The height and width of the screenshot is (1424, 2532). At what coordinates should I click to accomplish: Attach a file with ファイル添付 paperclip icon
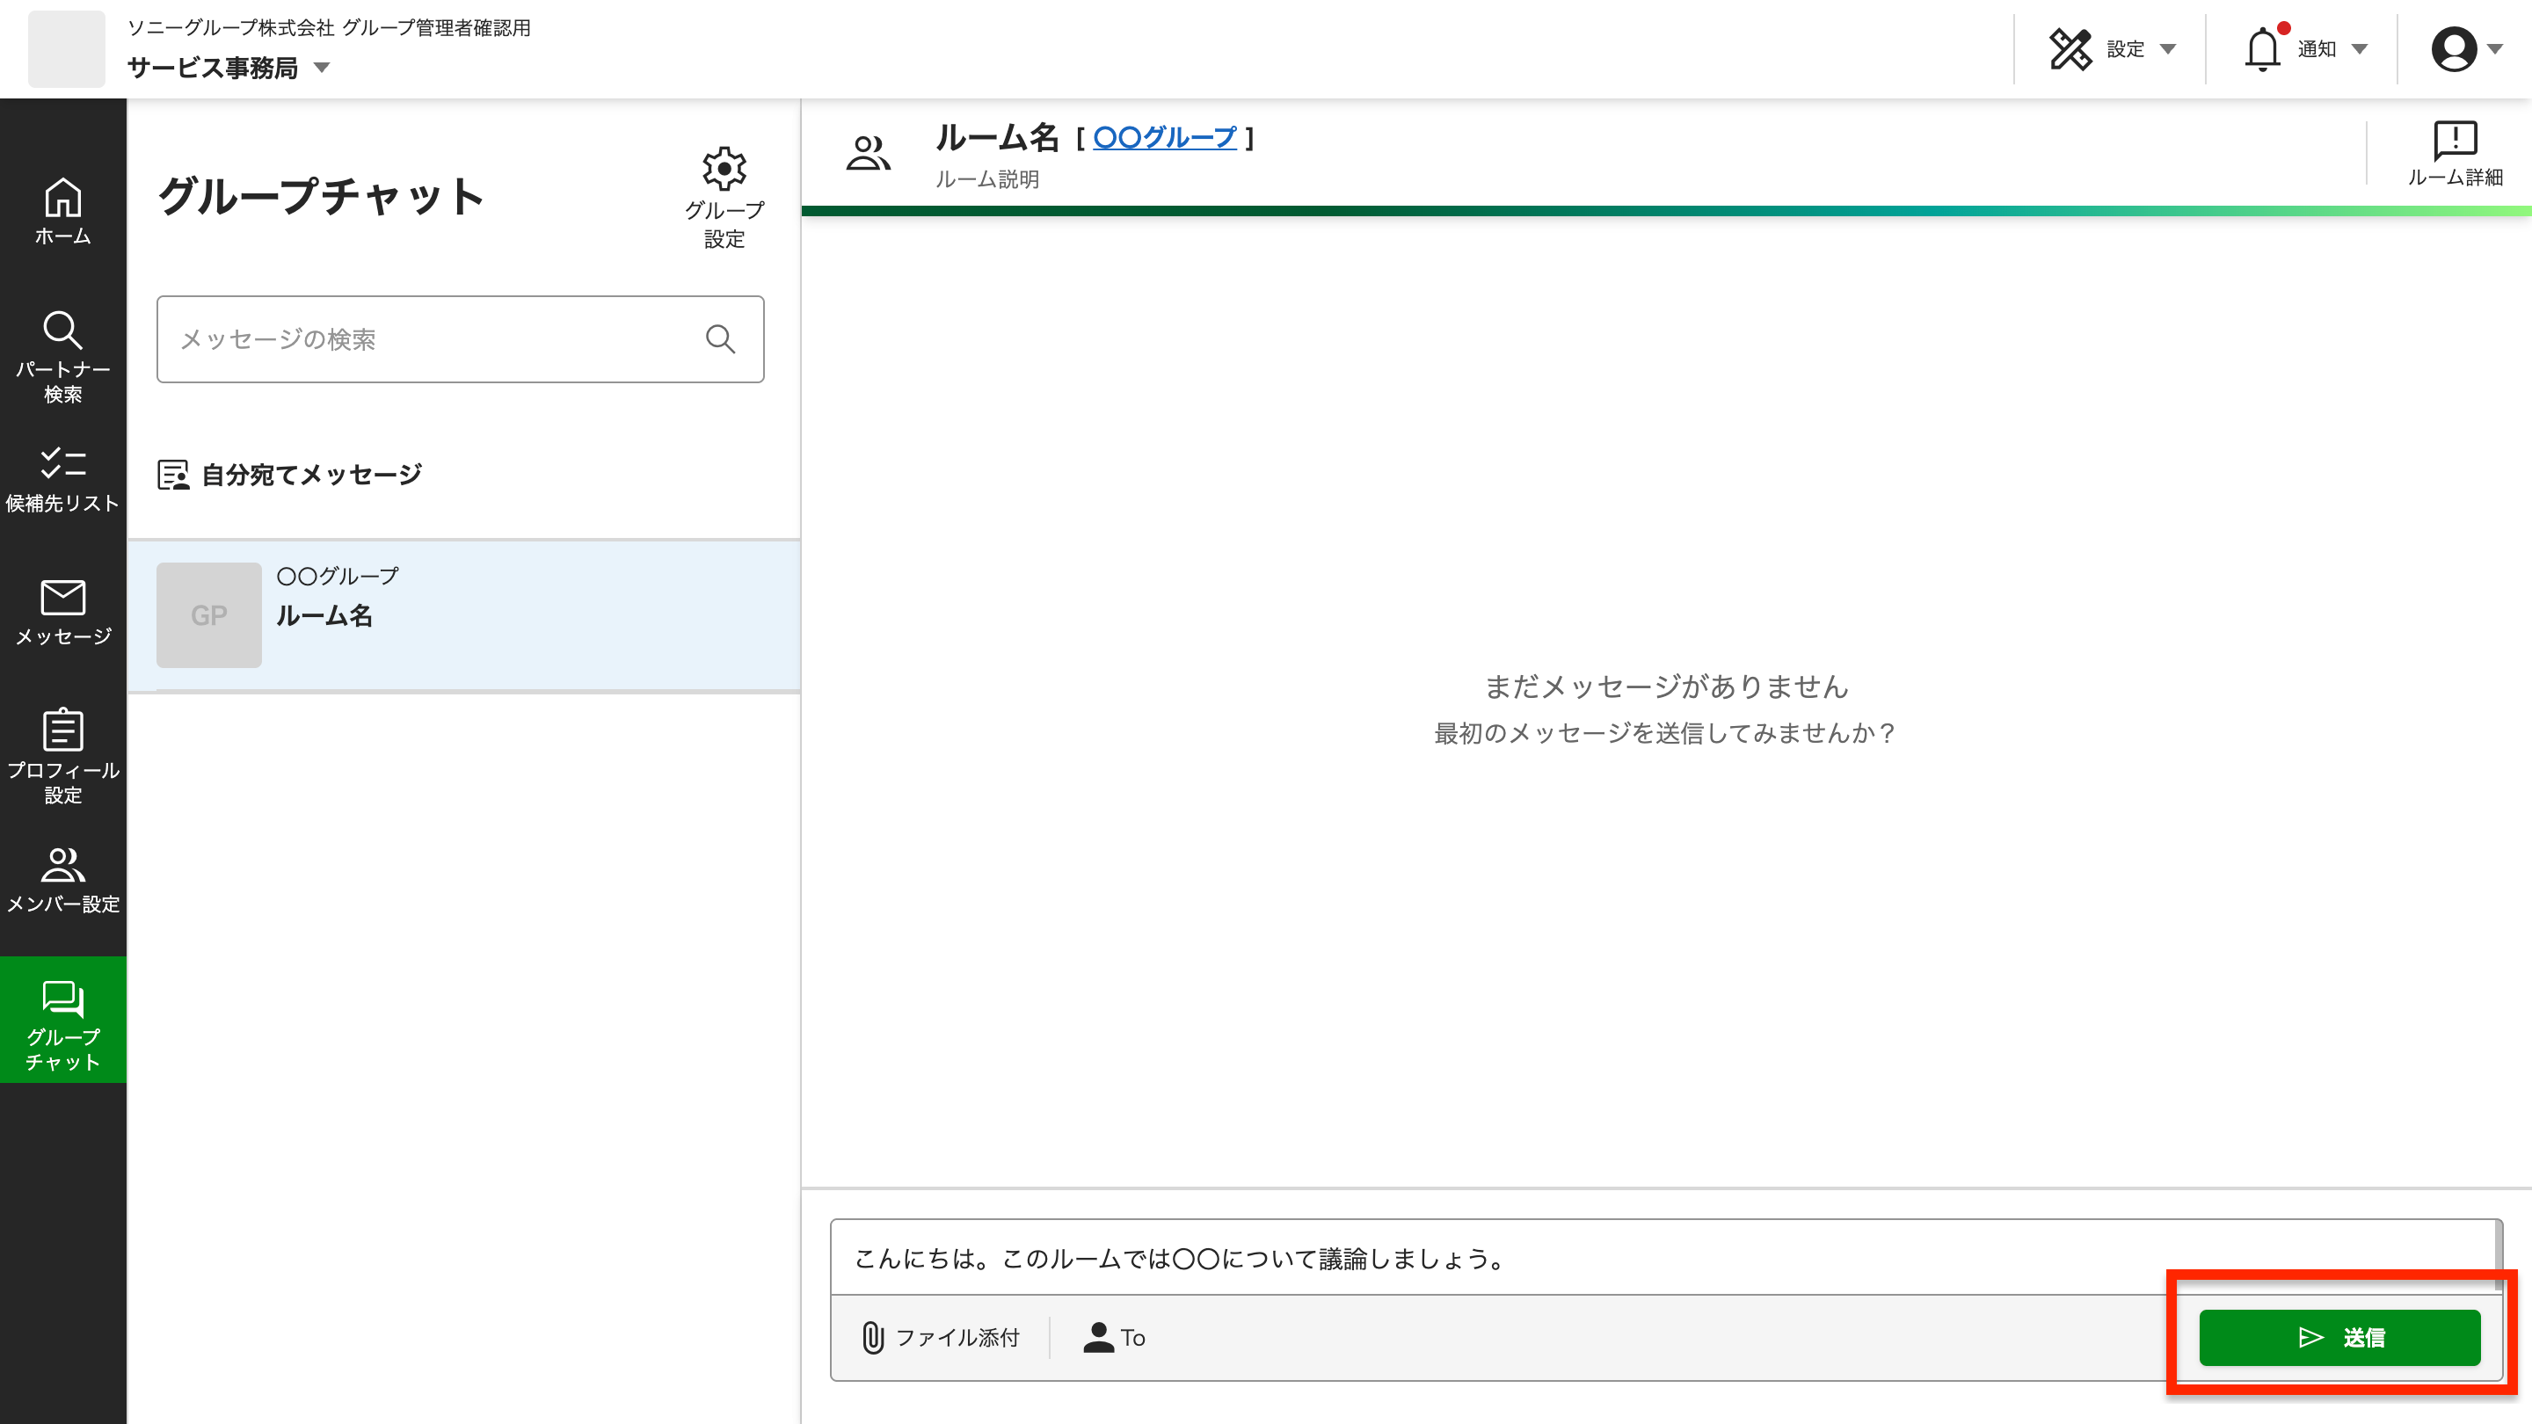point(875,1336)
